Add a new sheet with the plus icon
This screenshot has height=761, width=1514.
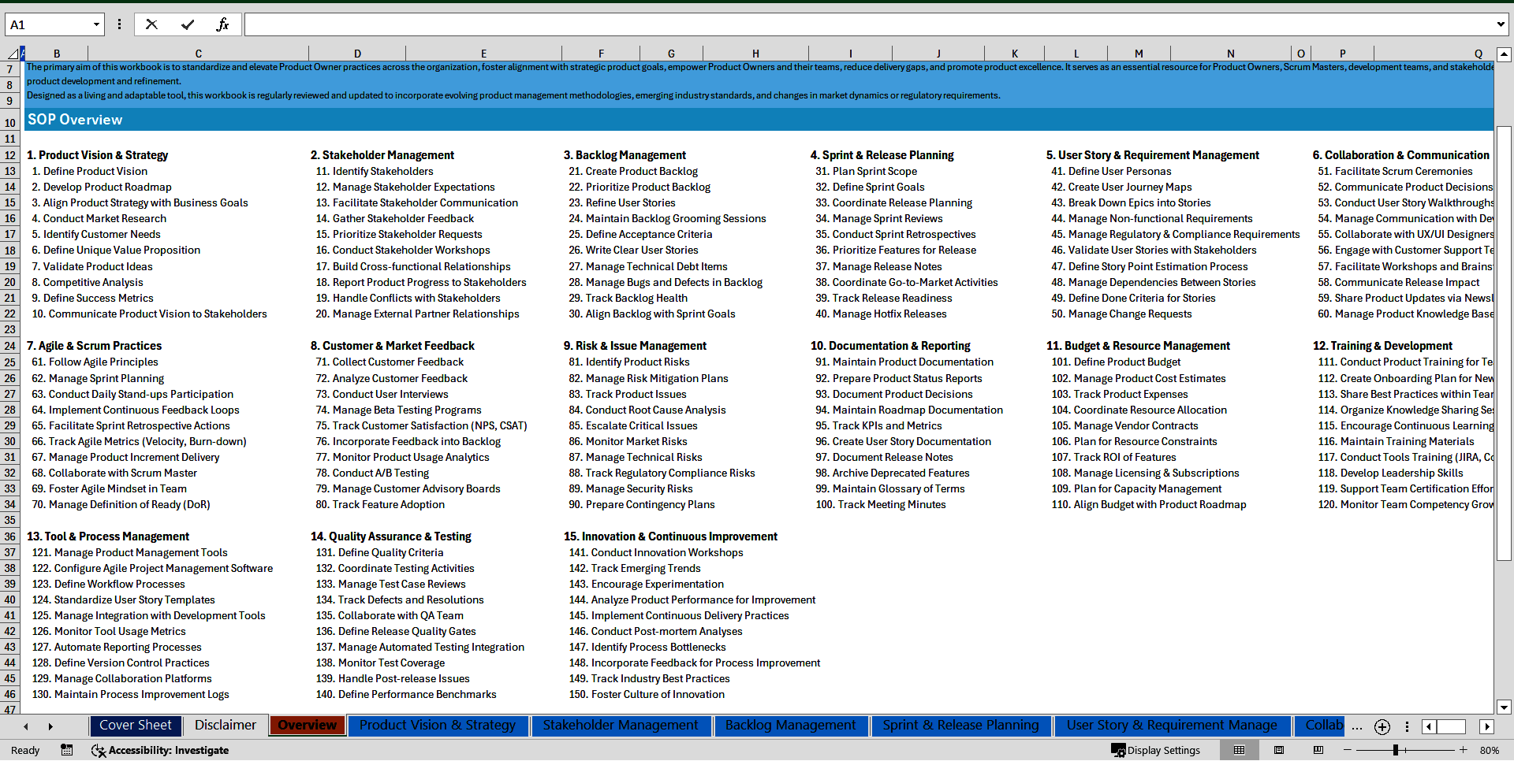point(1382,726)
